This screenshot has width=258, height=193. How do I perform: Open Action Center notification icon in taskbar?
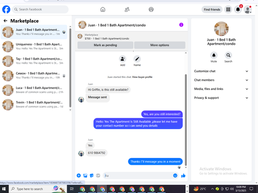click(x=251, y=189)
